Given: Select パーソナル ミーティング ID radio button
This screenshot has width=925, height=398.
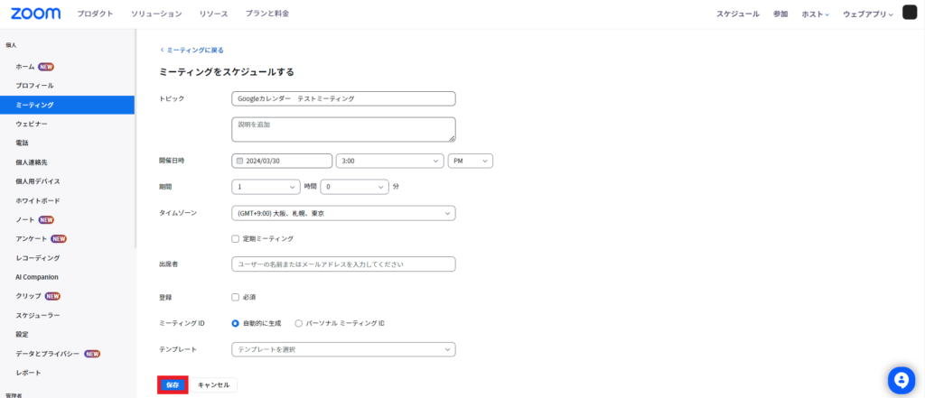Looking at the screenshot, I should tap(299, 323).
